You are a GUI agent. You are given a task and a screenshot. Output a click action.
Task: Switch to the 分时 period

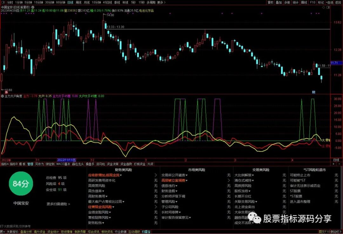coord(10,3)
